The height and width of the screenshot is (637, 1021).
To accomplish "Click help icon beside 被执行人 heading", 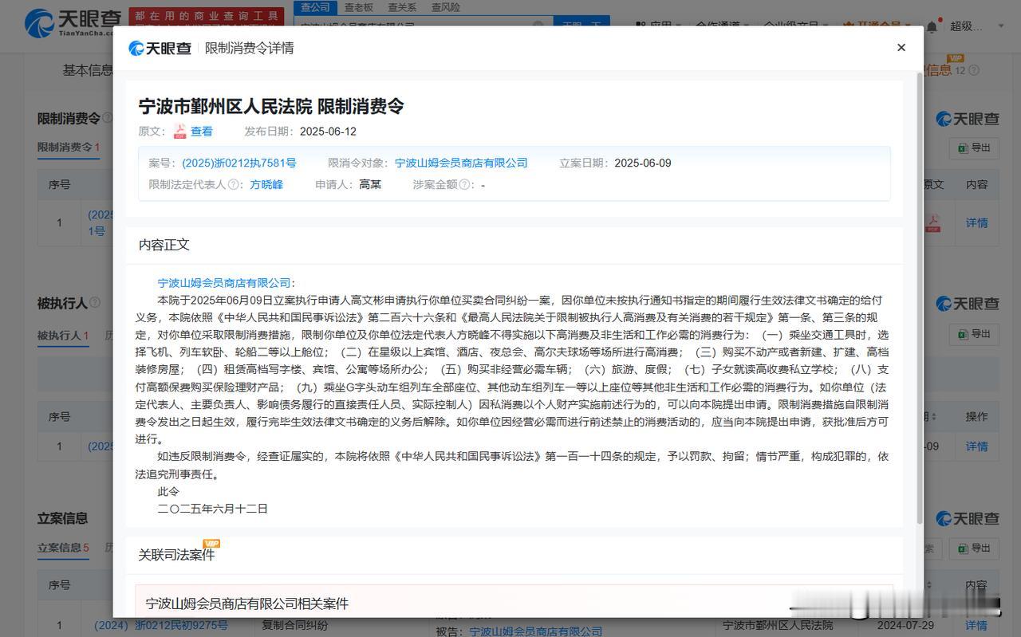I will pyautogui.click(x=95, y=303).
